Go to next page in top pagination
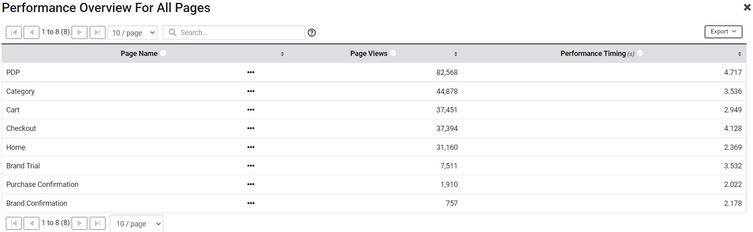753x232 pixels. click(x=79, y=32)
